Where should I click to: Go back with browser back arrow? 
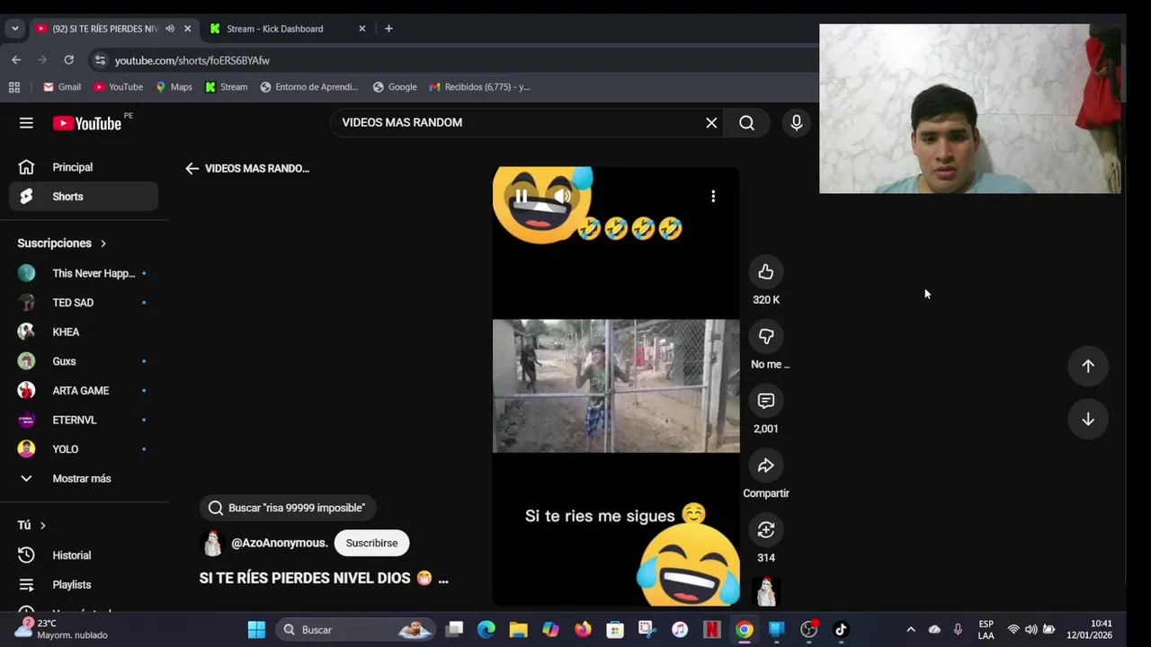16,60
